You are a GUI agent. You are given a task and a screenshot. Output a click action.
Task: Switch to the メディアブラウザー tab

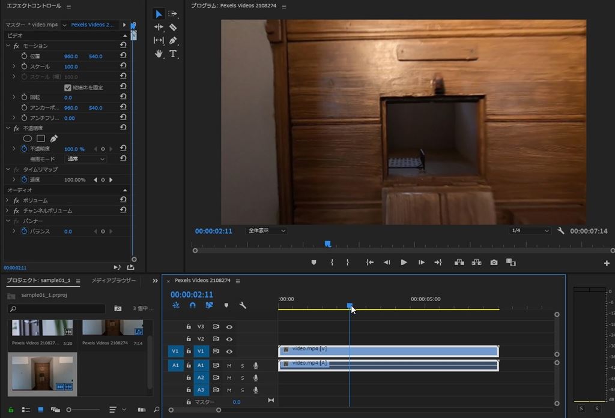click(x=113, y=281)
